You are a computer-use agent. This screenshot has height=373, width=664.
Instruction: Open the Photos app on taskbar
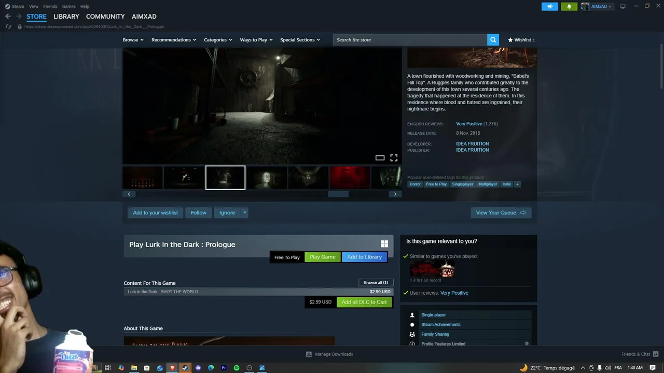tap(262, 368)
